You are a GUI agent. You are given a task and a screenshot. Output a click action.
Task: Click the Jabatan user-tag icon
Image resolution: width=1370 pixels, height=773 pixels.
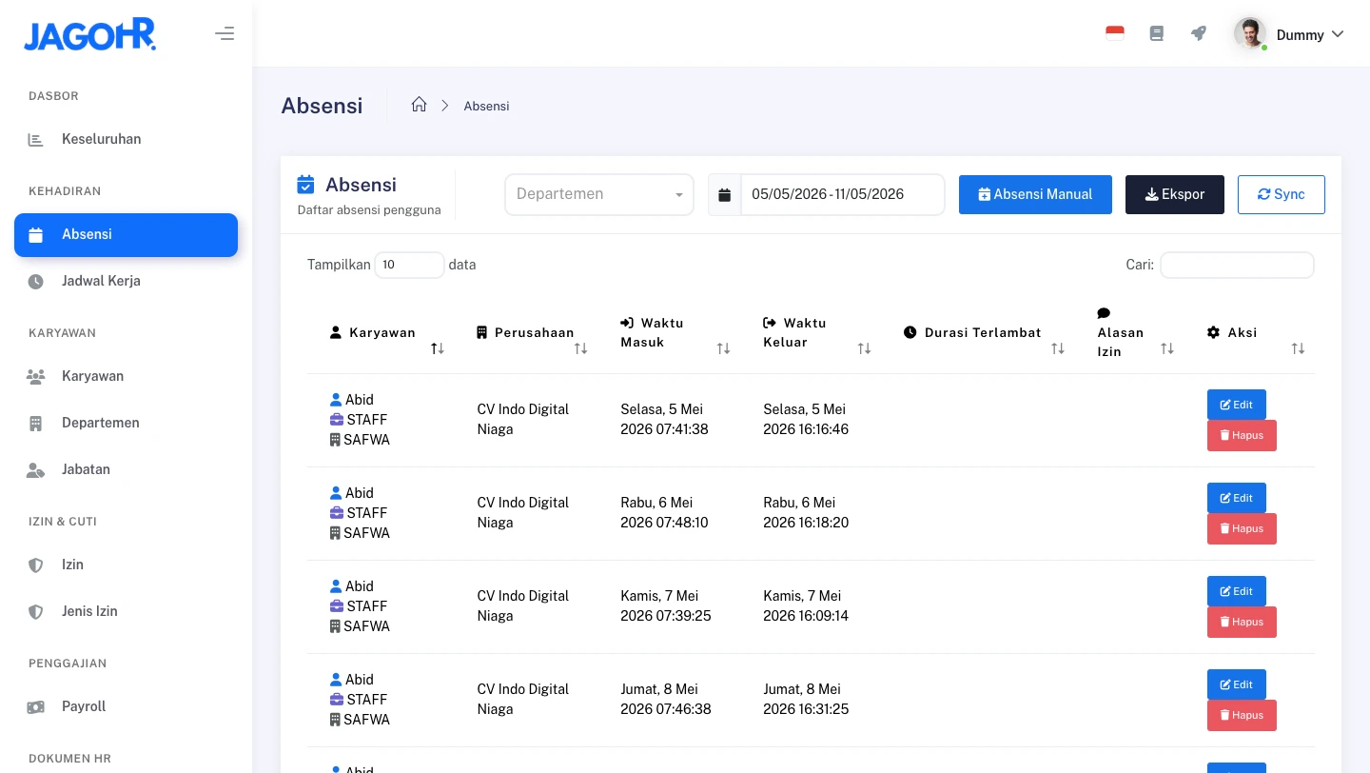(35, 470)
